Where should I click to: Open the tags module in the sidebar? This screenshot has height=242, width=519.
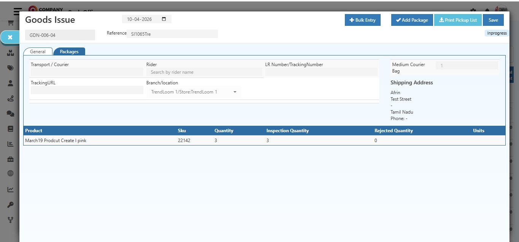[10, 68]
